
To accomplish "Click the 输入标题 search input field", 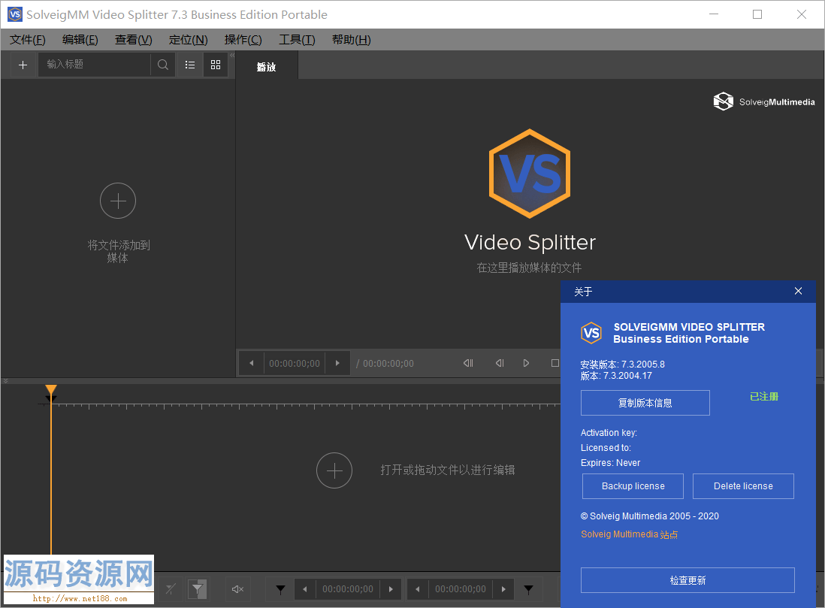I will pos(95,65).
